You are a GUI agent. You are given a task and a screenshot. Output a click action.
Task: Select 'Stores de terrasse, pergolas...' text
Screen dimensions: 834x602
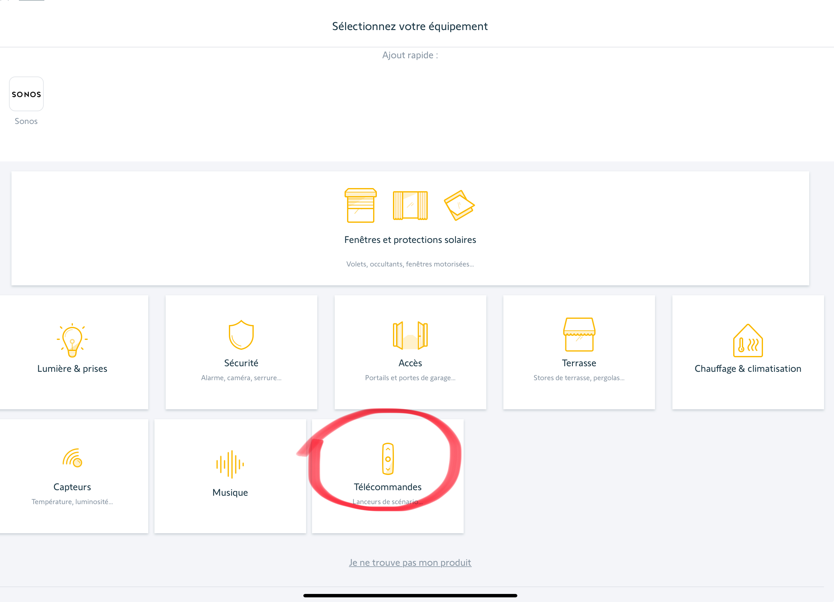[579, 378]
